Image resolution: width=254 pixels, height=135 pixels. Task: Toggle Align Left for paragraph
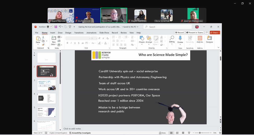click(x=113, y=45)
